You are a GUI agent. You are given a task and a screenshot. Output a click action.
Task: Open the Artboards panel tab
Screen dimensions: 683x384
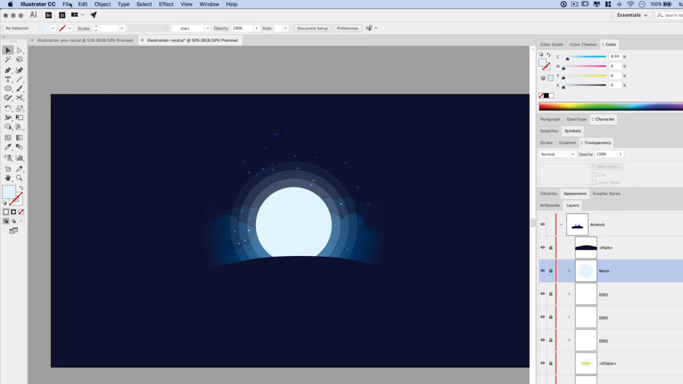(x=550, y=205)
